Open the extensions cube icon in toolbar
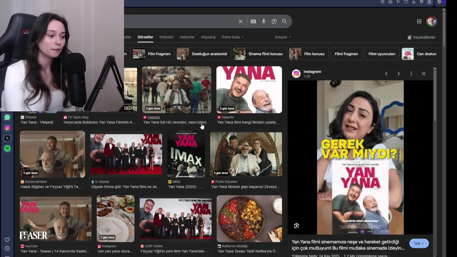 coord(440,2)
